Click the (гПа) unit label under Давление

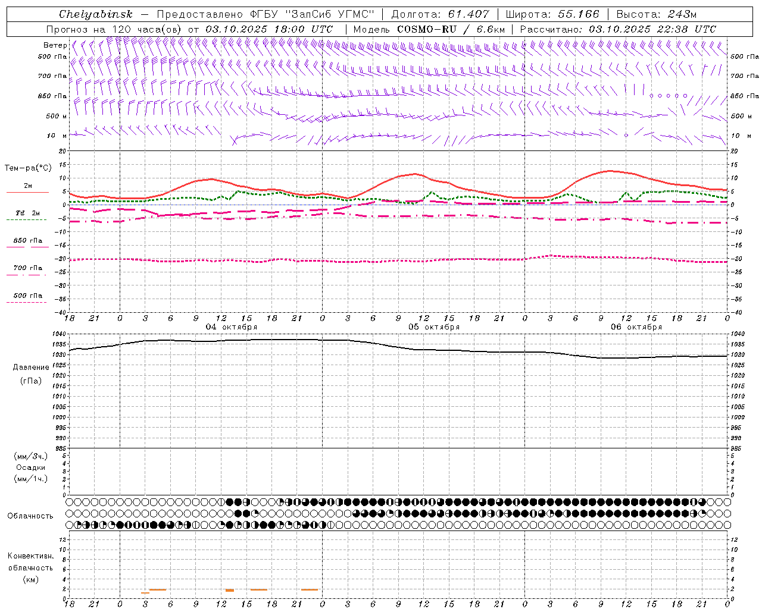[x=31, y=381]
